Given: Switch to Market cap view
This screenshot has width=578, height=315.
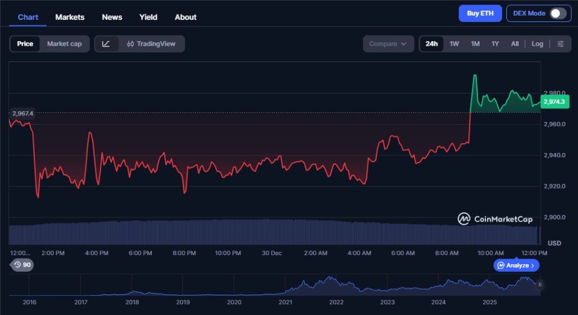Looking at the screenshot, I should [x=64, y=44].
